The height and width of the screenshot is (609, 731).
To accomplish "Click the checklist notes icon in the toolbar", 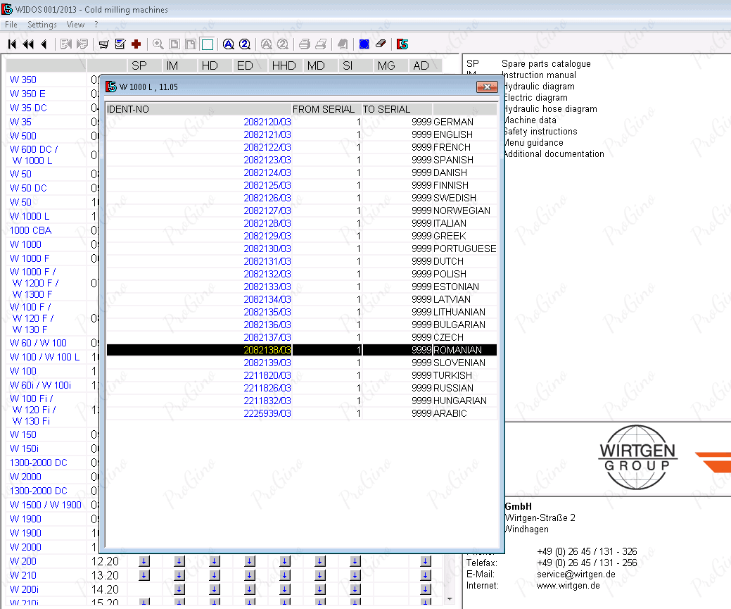I will (x=120, y=44).
